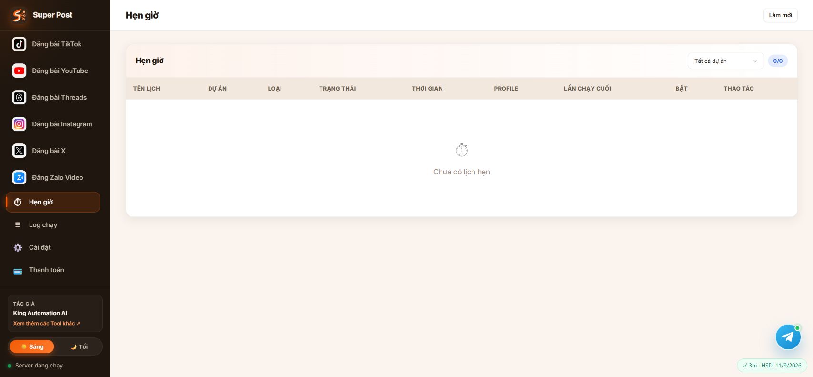Open the X posting icon
This screenshot has width=813, height=377.
point(19,151)
